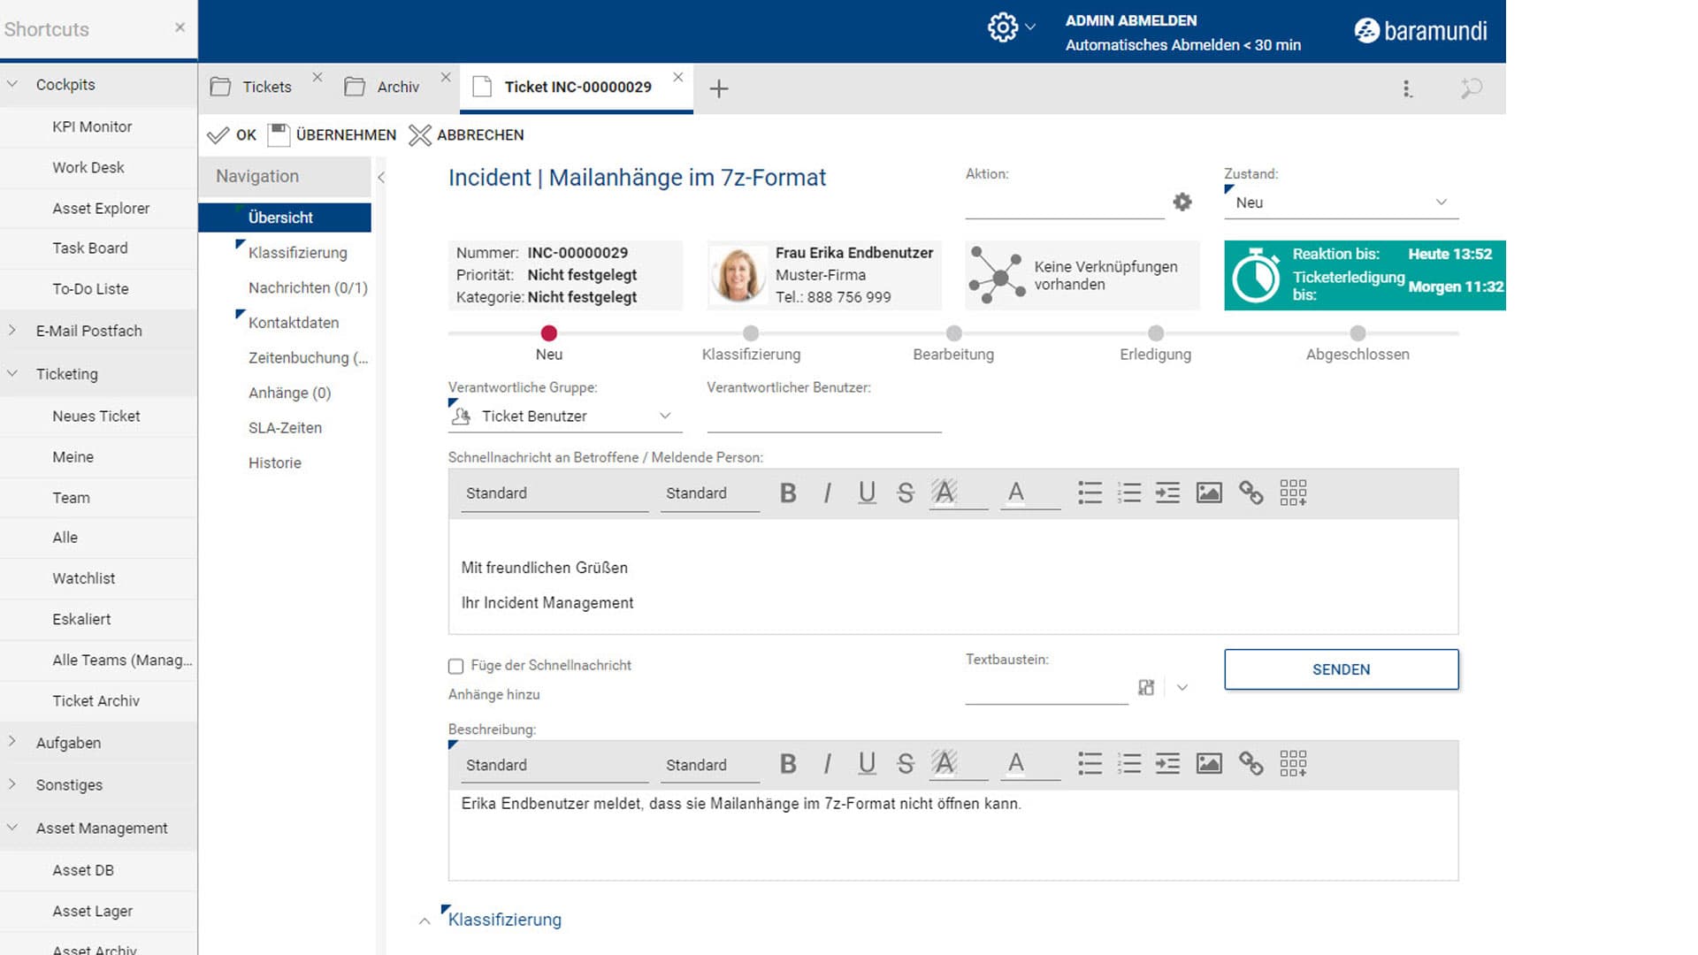Image resolution: width=1698 pixels, height=955 pixels.
Task: Collapse the Klassifizierung section
Action: click(x=424, y=921)
